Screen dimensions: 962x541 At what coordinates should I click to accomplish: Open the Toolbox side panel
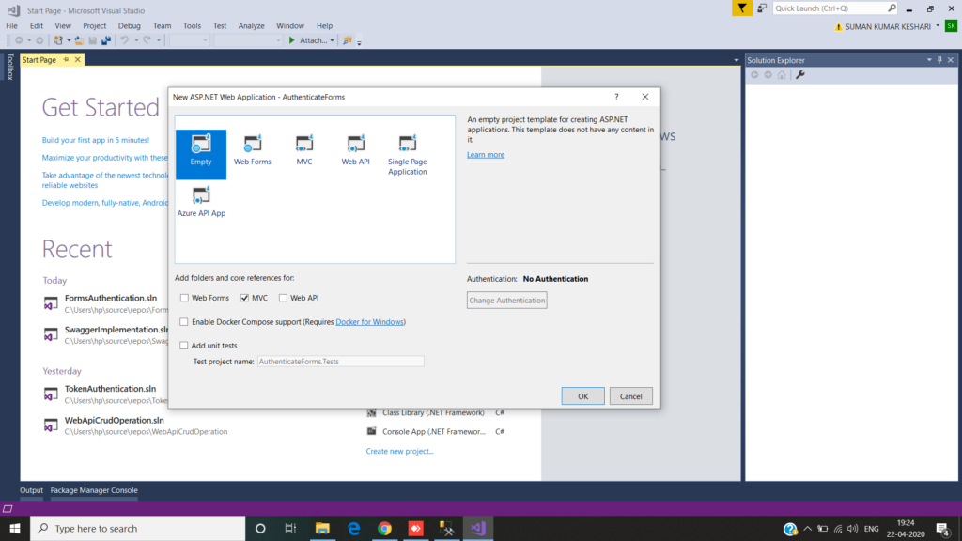(9, 67)
